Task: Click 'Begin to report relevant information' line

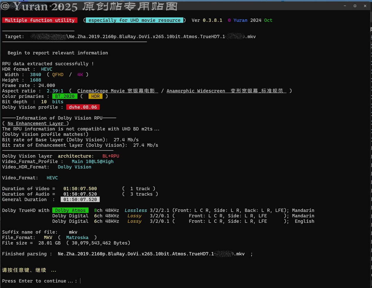Action: (58, 53)
